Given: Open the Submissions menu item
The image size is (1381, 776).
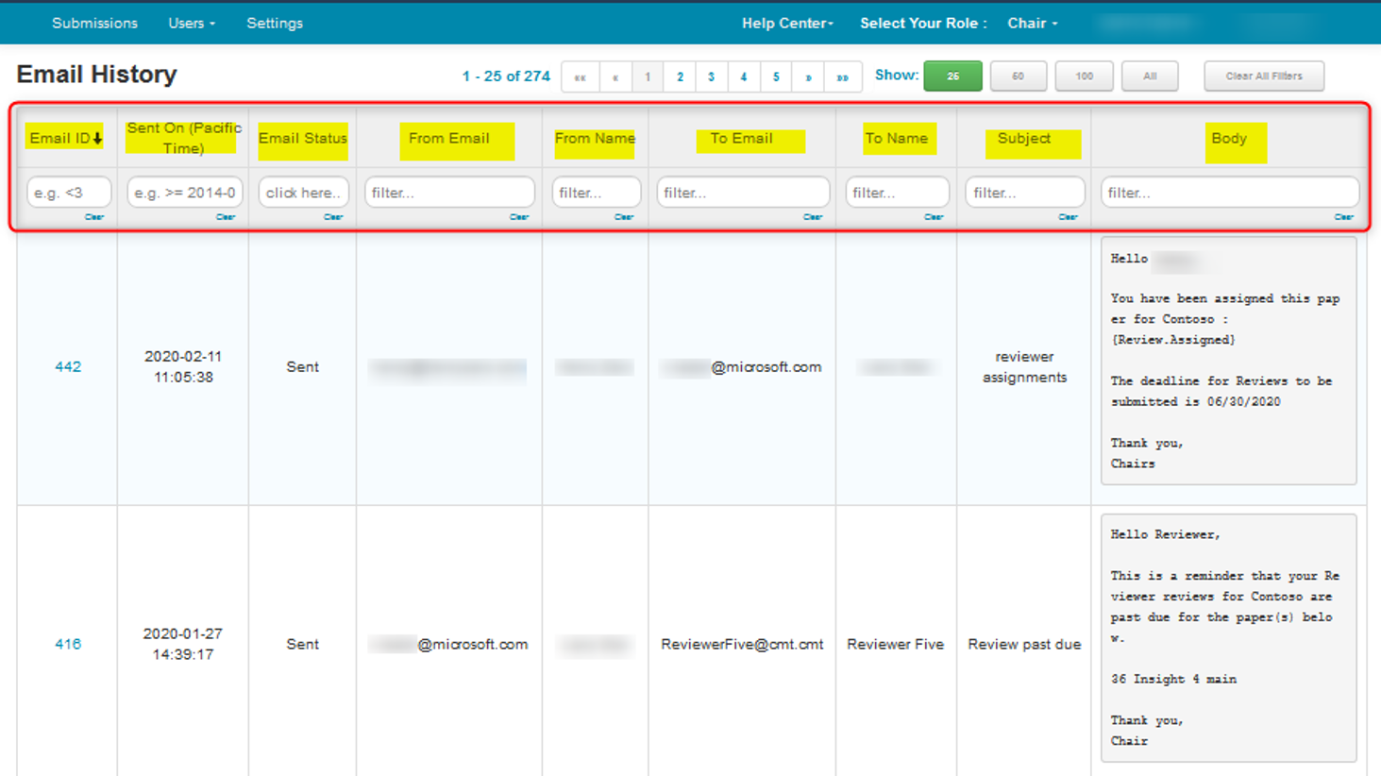Looking at the screenshot, I should [x=94, y=23].
